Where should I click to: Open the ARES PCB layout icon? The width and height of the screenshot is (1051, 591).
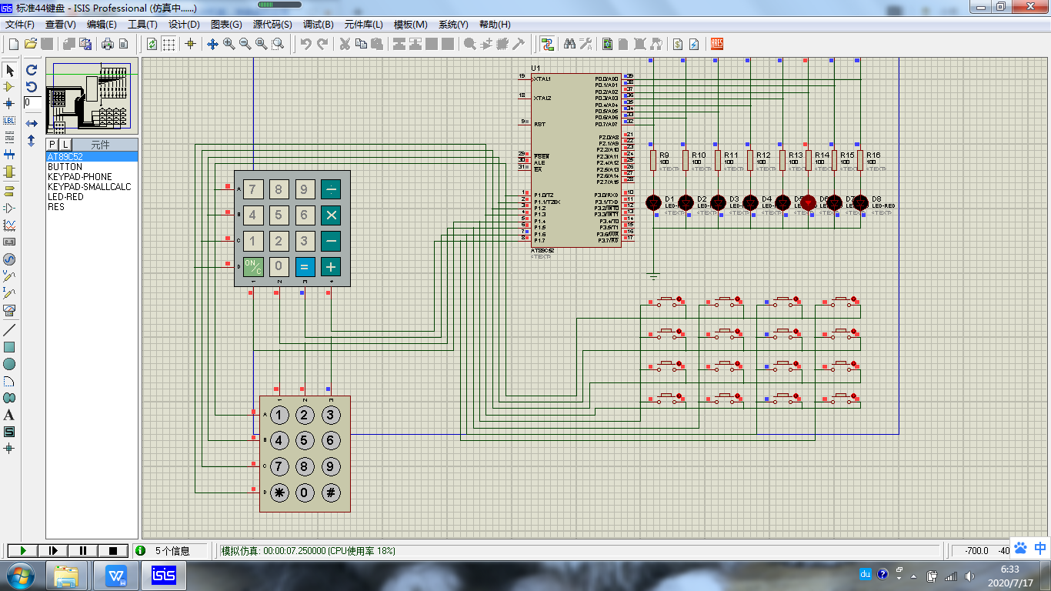(x=717, y=44)
